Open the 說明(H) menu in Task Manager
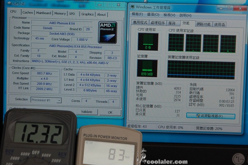This screenshot has width=248, height=165. tap(185, 15)
